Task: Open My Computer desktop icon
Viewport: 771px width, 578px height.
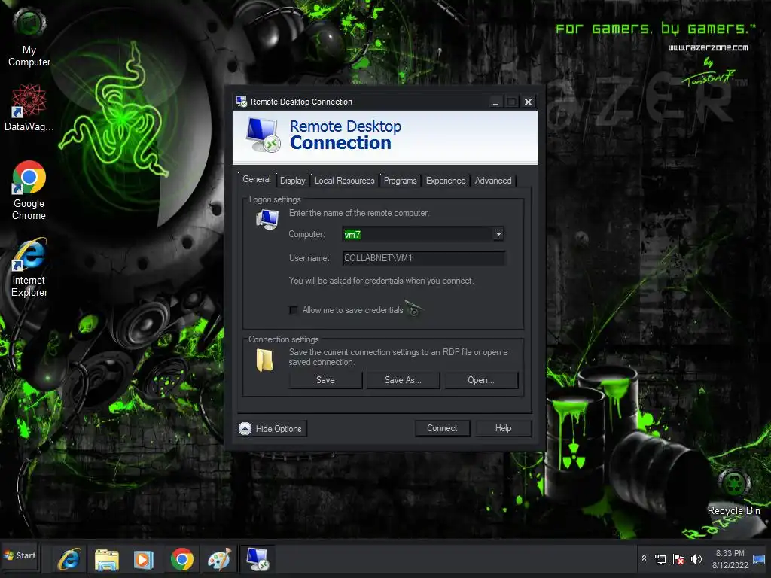Action: pos(29,37)
